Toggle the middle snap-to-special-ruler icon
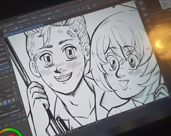Screen dimensions: 171x136 [x=79, y=10]
